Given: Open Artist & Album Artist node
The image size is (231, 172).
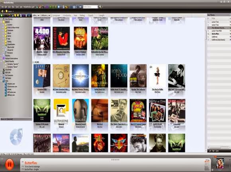Looking at the screenshot, I should pos(13,27).
